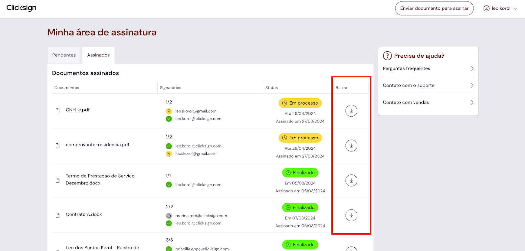This screenshot has height=251, width=525.
Task: Expand Contato com vendas chevron
Action: pos(472,103)
